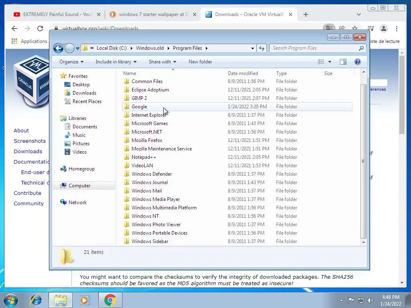Click the Explorer Back arrow button

coord(58,48)
